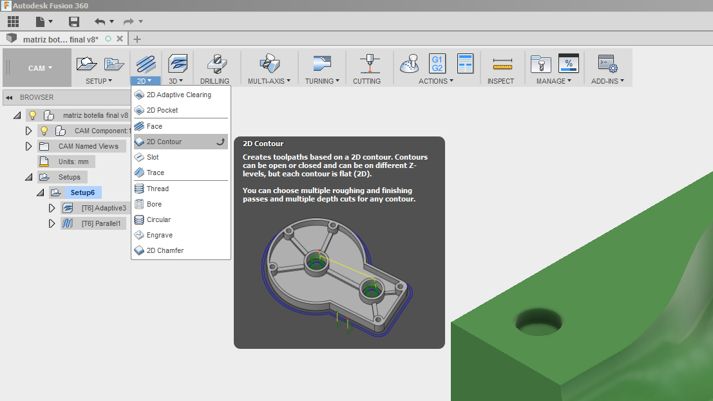Screen dimensions: 713x401
Task: Click the G1 G2 Post Process icon
Action: [x=437, y=64]
